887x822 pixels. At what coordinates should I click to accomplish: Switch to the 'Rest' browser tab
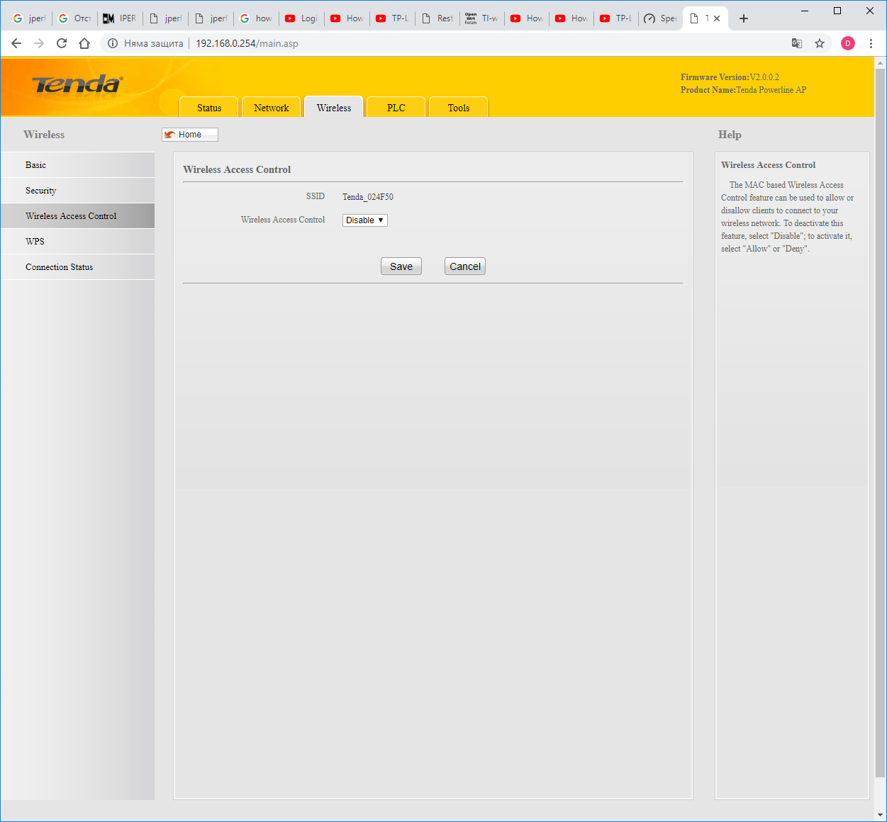click(437, 18)
